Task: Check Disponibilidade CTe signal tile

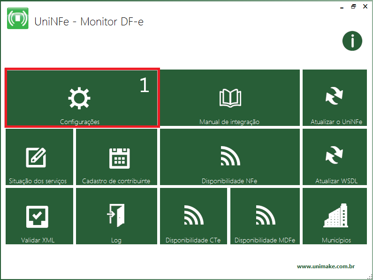Action: pos(193,216)
